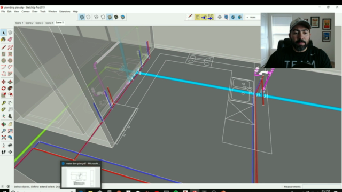Image resolution: width=342 pixels, height=192 pixels.
Task: Choose the Freehand squiggle tool
Action: [x=10, y=47]
